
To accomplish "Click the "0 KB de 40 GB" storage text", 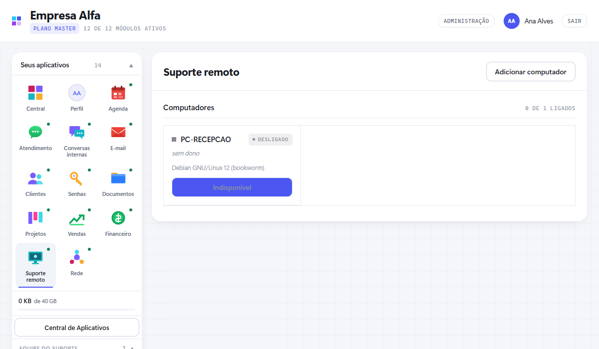I will coord(37,301).
